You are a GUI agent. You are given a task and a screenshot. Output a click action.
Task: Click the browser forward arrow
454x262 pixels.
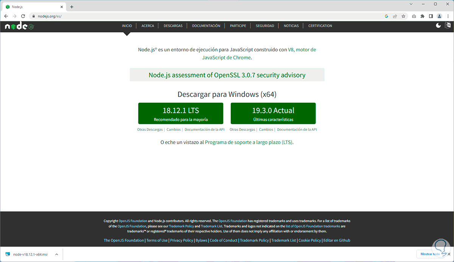pyautogui.click(x=14, y=16)
